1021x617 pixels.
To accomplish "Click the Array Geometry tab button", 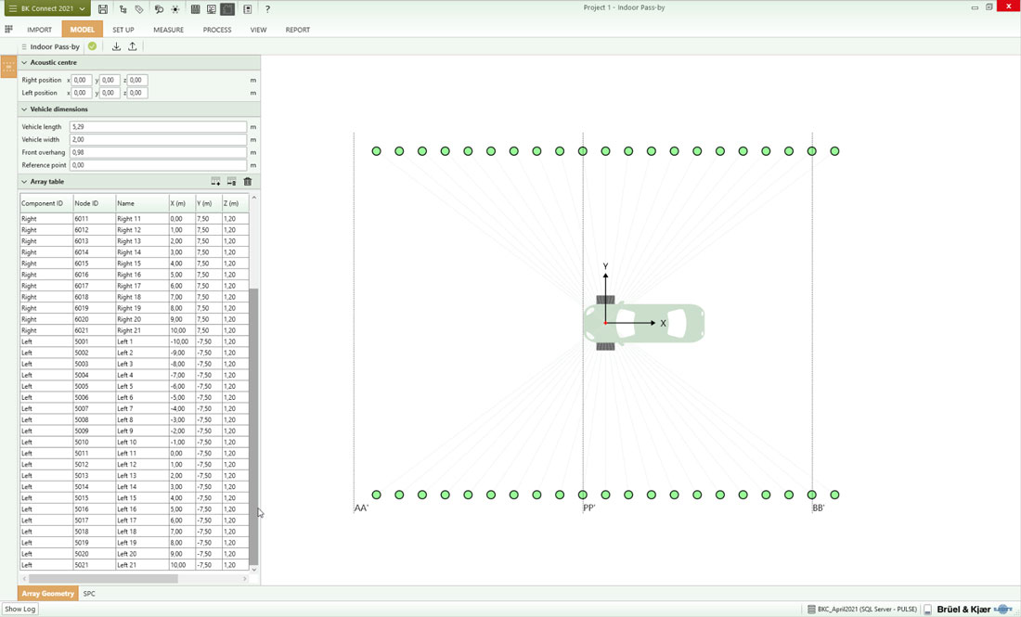I will pyautogui.click(x=47, y=594).
